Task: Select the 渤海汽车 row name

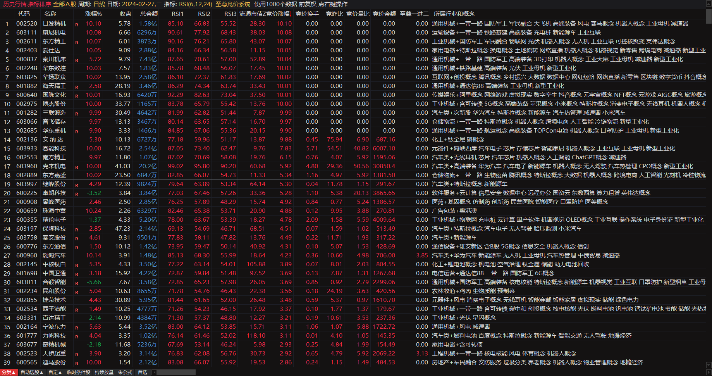Action: 54,255
